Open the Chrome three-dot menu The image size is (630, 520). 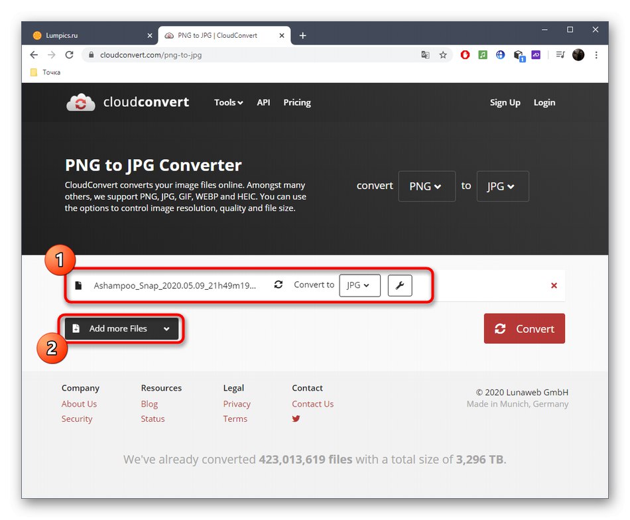(x=596, y=54)
